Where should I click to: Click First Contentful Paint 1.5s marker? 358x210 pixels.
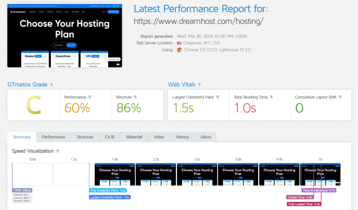pos(108,190)
